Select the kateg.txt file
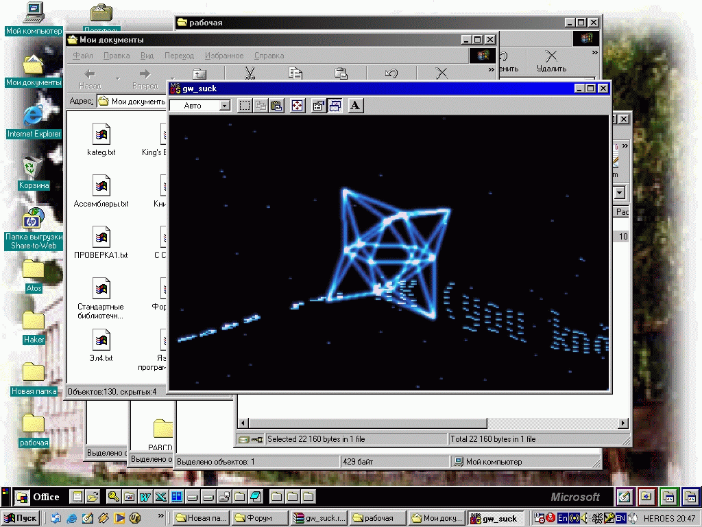Screen dimensions: 702x527 click(101, 141)
